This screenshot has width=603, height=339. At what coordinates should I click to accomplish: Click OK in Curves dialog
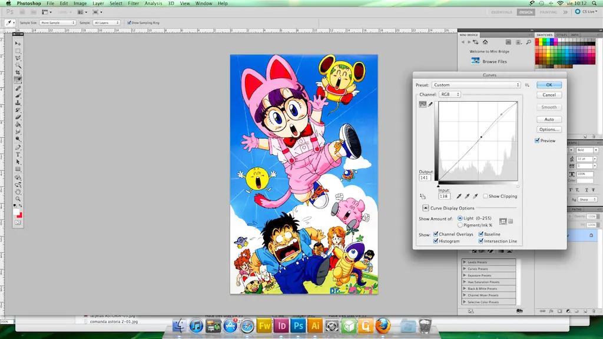pyautogui.click(x=549, y=85)
